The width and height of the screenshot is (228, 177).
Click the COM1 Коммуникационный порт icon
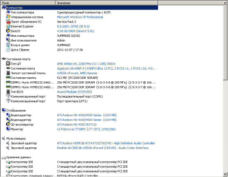point(8,96)
